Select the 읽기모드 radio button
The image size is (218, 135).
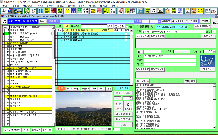(173, 21)
